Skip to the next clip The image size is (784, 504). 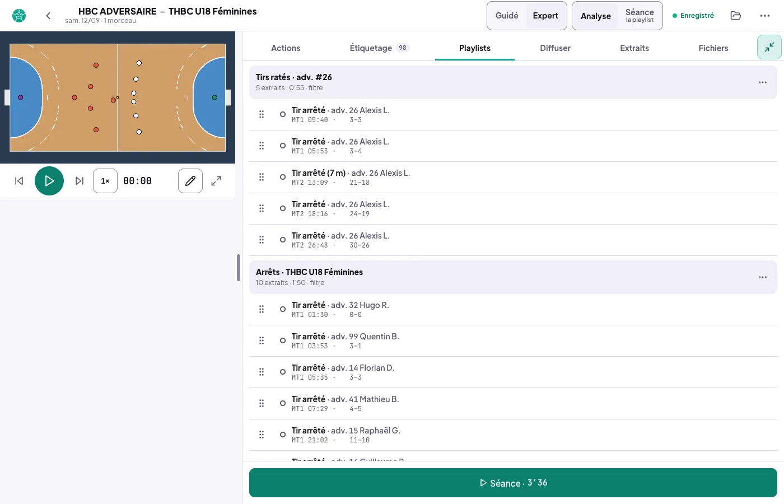click(x=80, y=181)
